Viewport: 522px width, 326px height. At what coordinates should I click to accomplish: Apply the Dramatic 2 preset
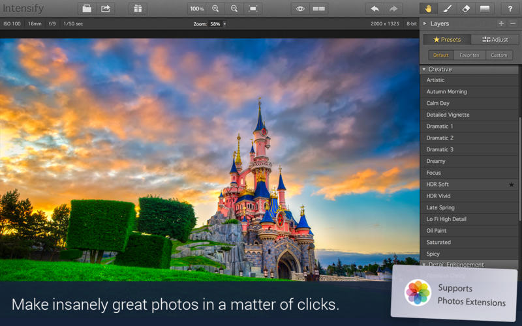tap(469, 138)
